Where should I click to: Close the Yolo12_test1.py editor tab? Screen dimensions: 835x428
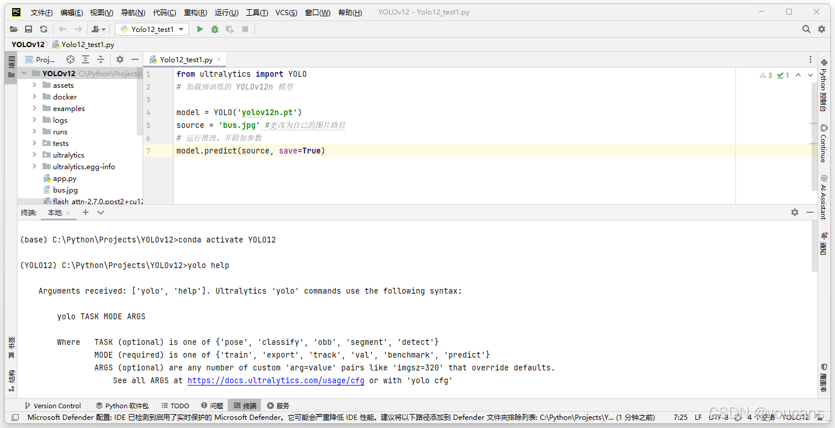coord(219,59)
